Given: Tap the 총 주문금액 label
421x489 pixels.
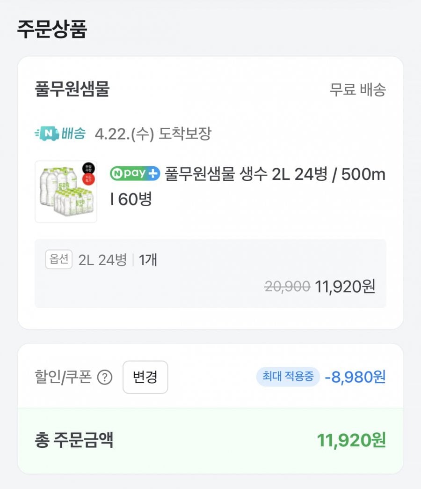Looking at the screenshot, I should click(x=74, y=440).
